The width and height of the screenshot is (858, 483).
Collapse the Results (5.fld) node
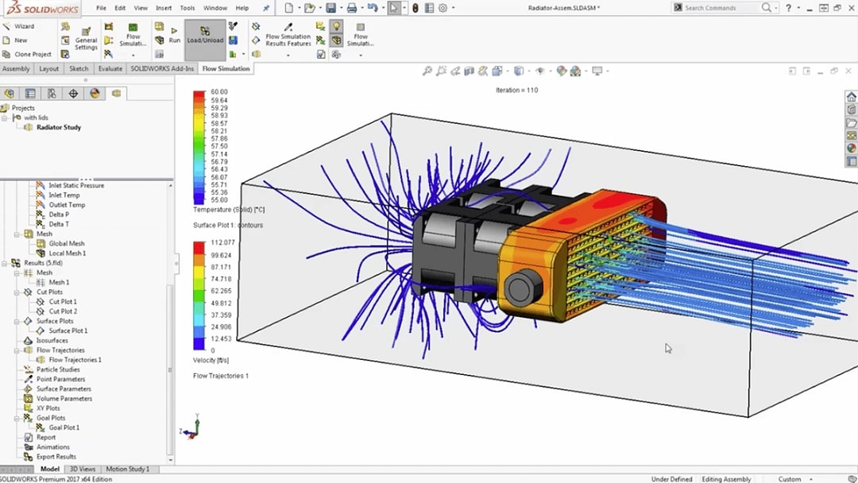[x=5, y=263]
